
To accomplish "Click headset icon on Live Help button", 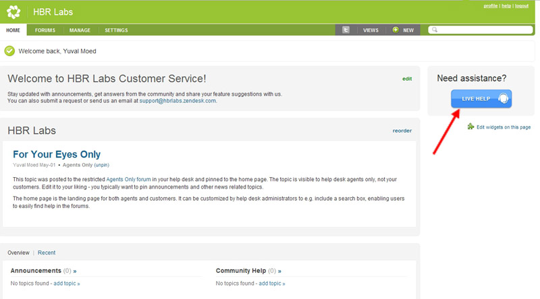I will [x=503, y=98].
